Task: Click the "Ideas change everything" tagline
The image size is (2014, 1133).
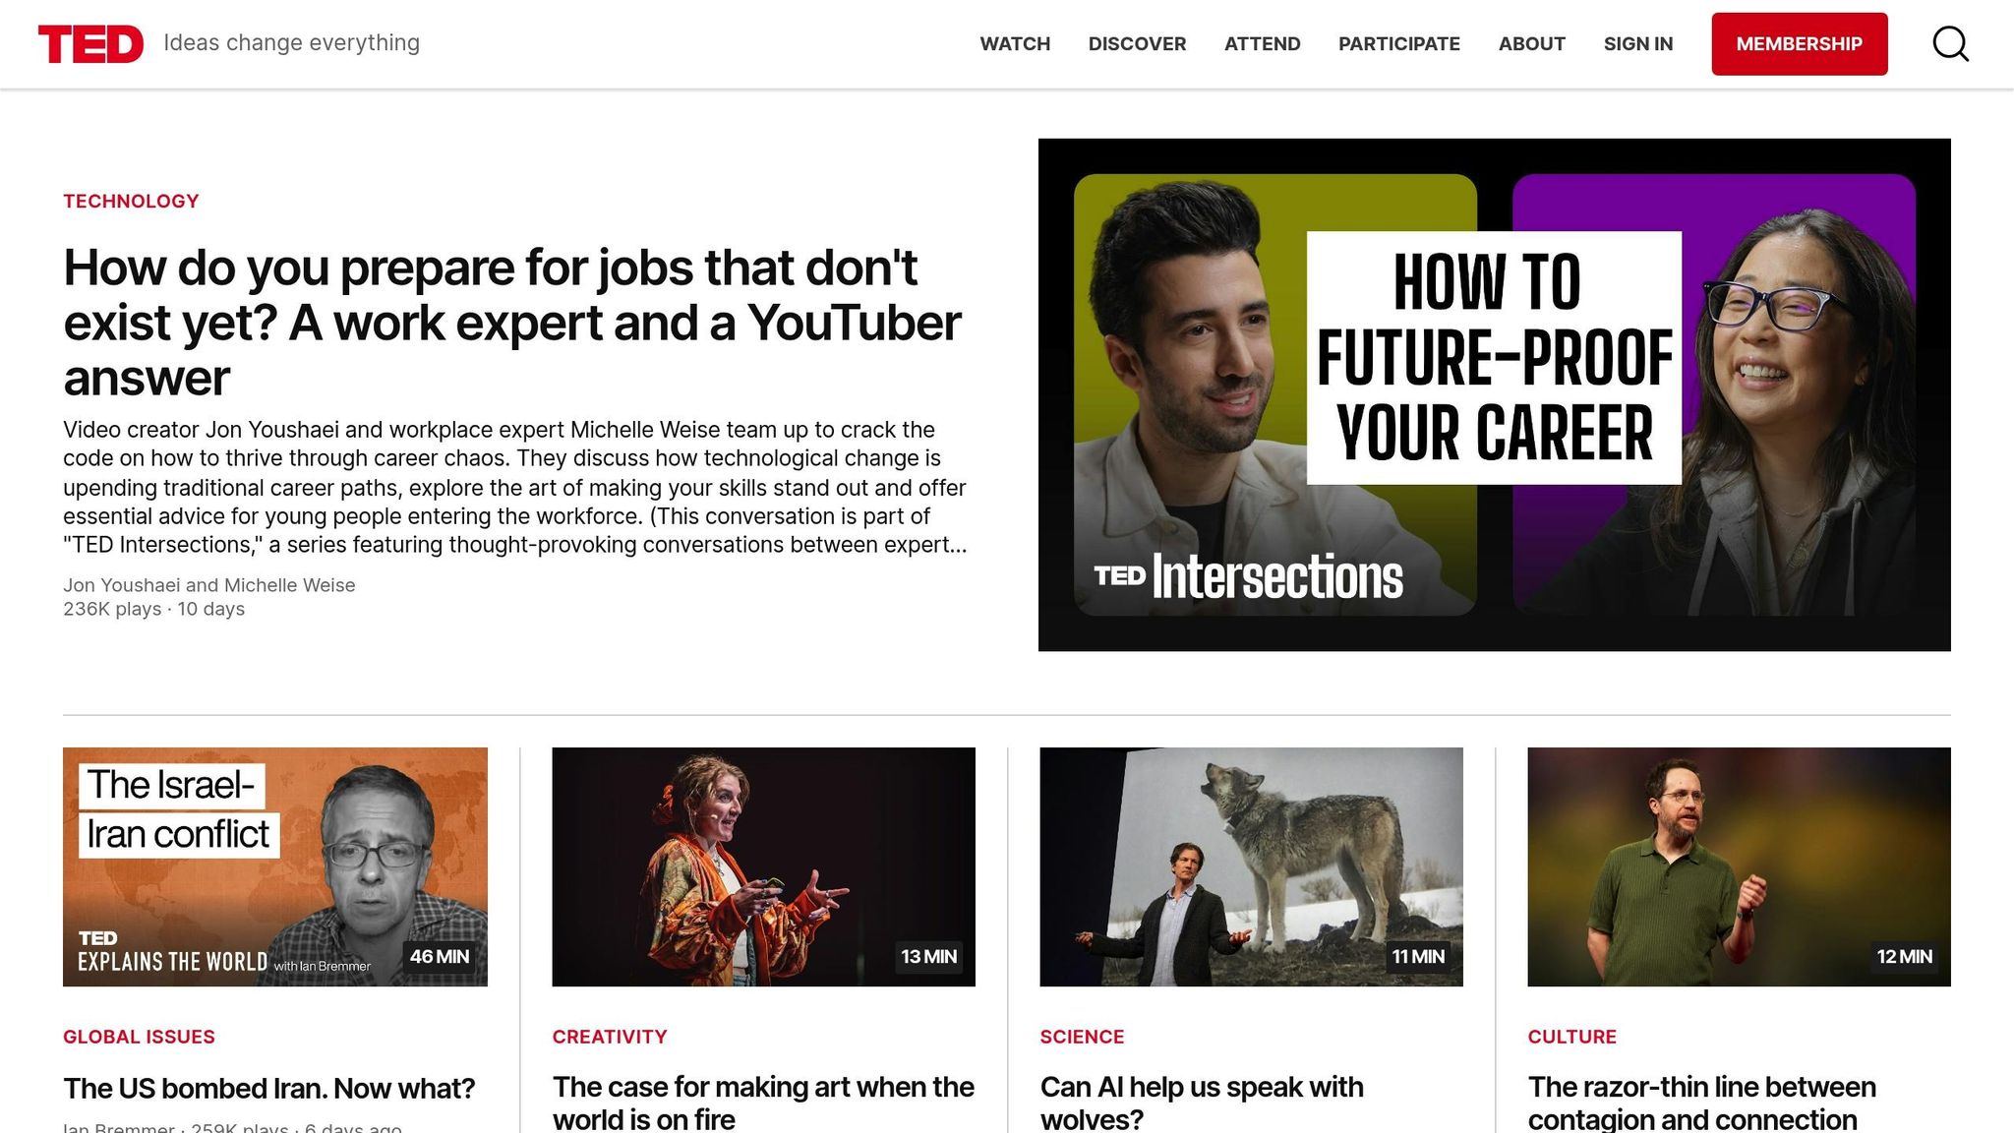Action: point(291,43)
